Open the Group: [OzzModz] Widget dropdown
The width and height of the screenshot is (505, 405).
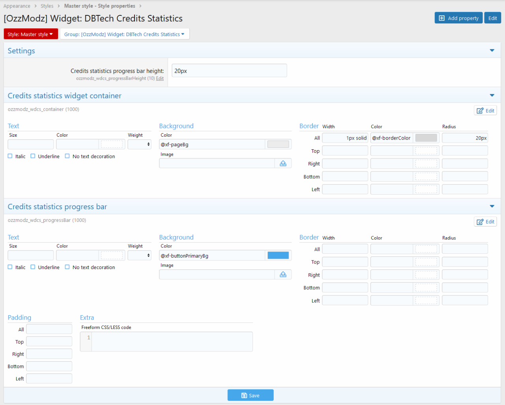click(x=124, y=34)
